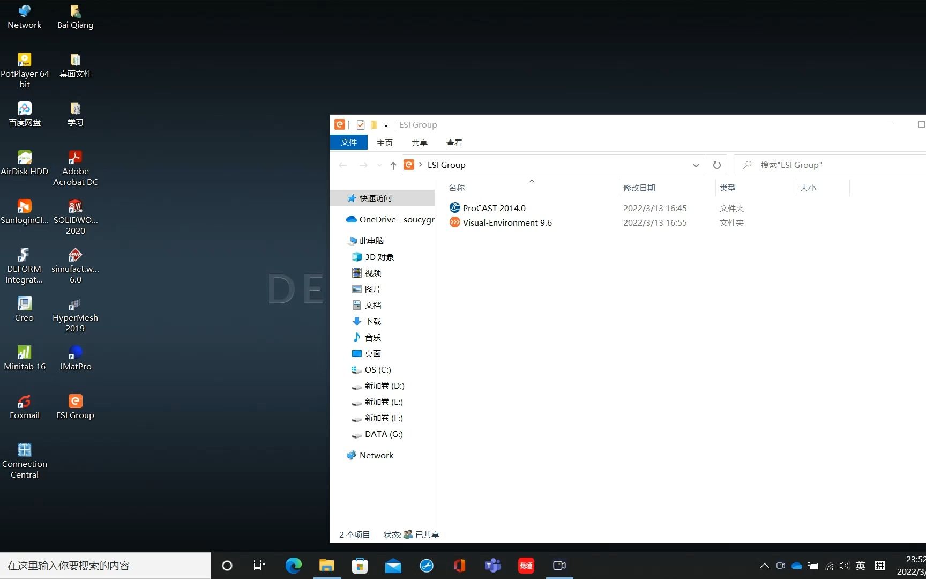Screen dimensions: 926x579
Task: Expand the address bar history dropdown
Action: pos(696,165)
